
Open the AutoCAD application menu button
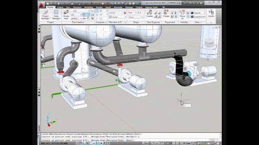(x=42, y=4)
